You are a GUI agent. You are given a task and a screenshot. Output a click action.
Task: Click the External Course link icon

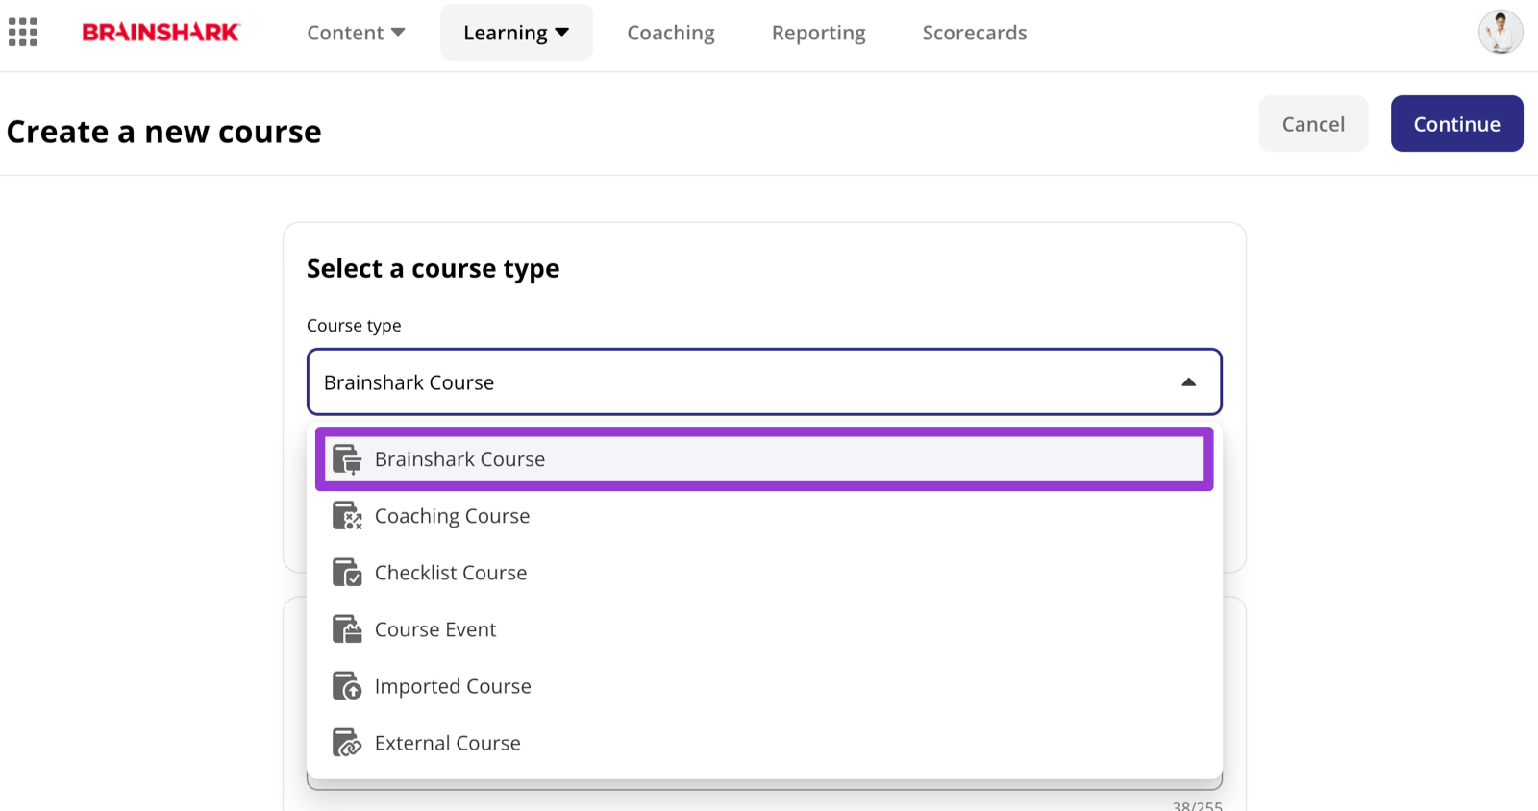[347, 743]
